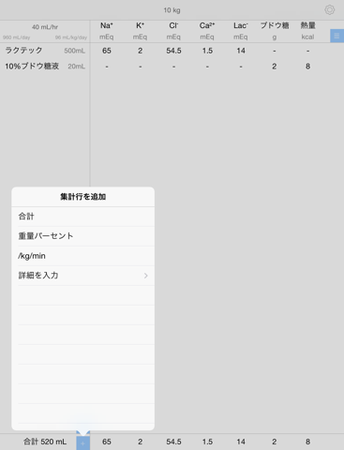Screen dimensions: 344x450
Task: Tap 熱量 value 8 in 10%ブドウ糖液 row
Action: coord(307,67)
